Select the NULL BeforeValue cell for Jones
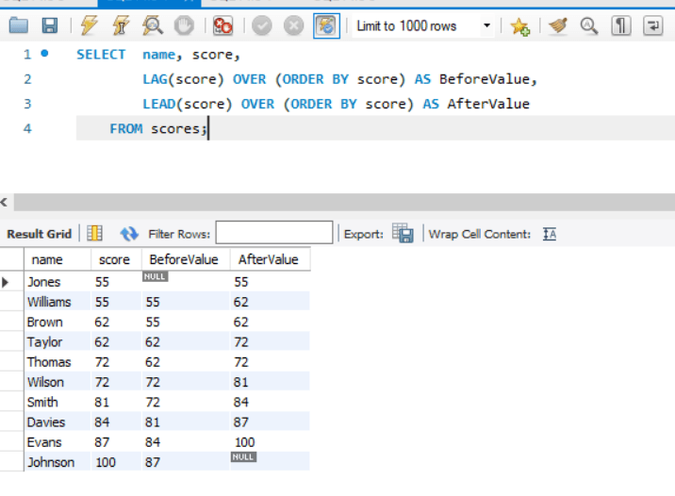675x496 pixels. [x=186, y=282]
